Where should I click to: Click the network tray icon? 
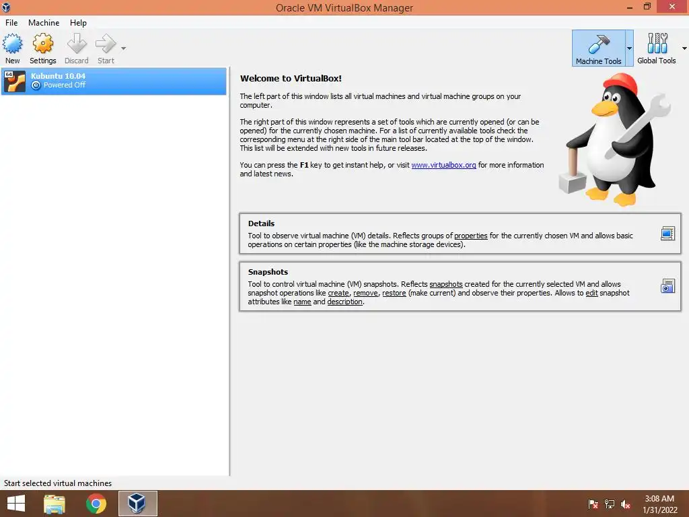coord(610,504)
